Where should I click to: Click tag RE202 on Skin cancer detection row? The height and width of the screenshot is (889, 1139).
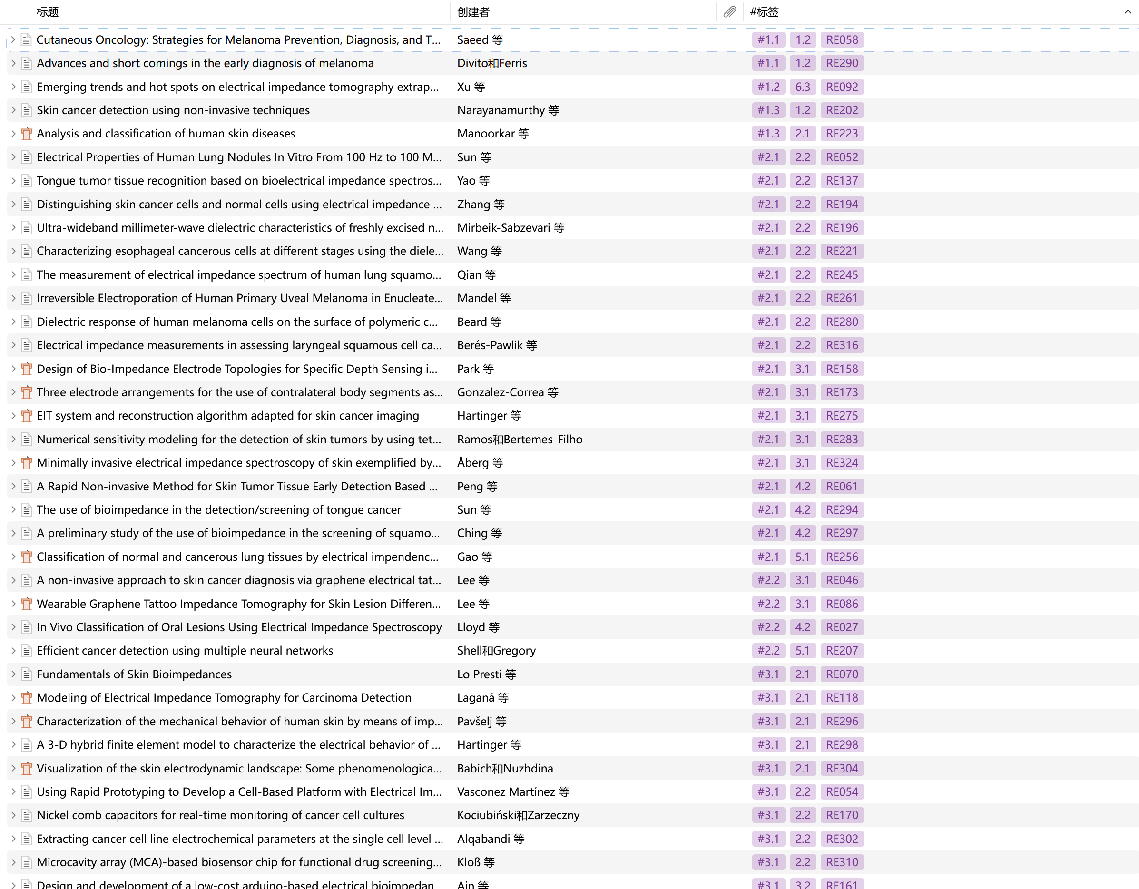coord(842,110)
